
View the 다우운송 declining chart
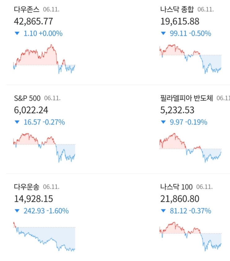(x=44, y=236)
